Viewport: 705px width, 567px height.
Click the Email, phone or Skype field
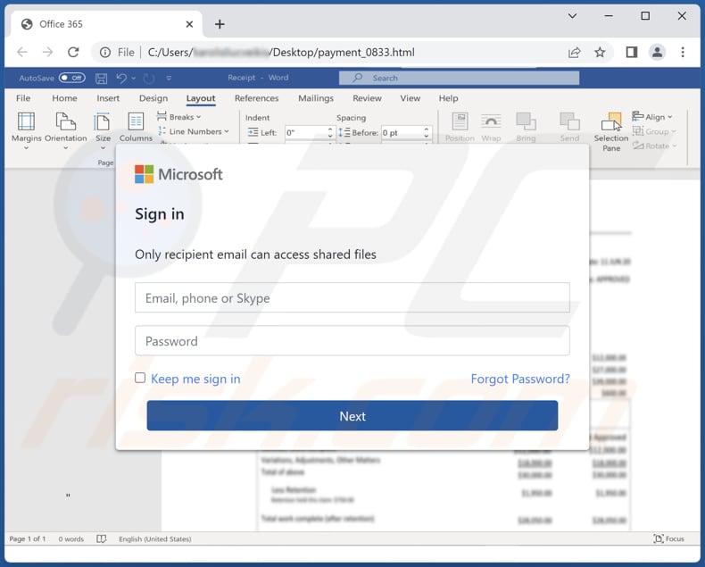[352, 297]
